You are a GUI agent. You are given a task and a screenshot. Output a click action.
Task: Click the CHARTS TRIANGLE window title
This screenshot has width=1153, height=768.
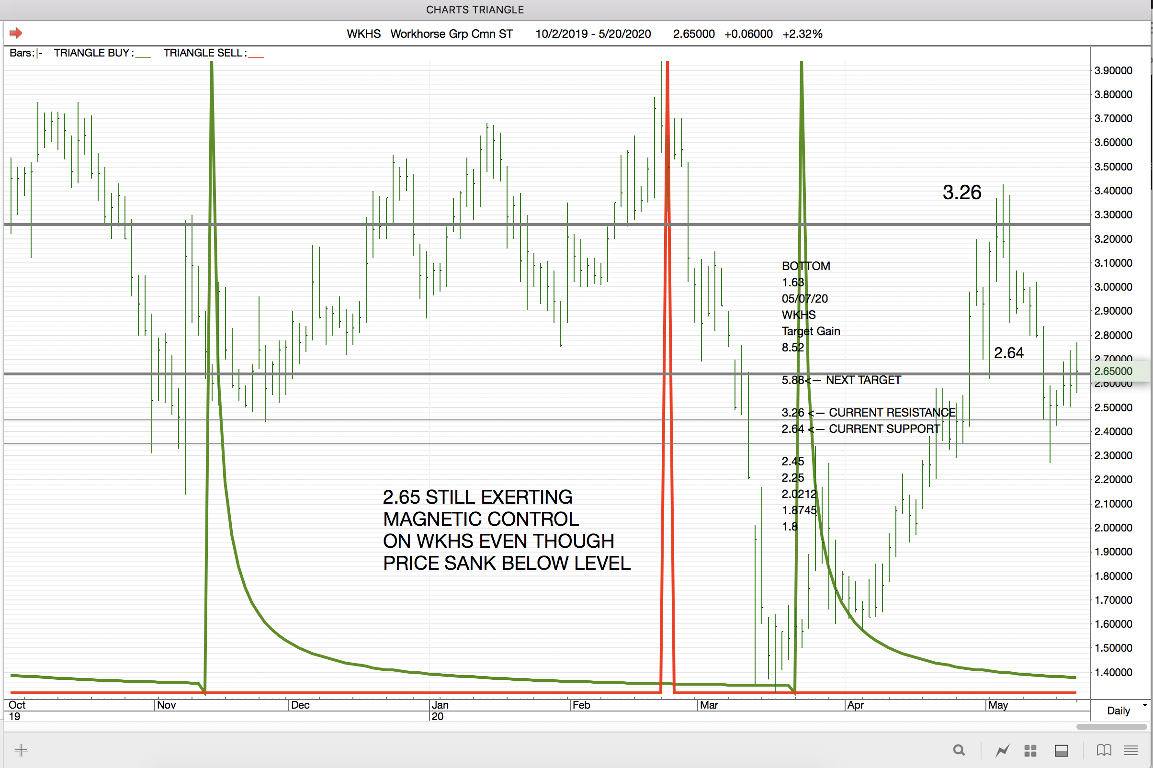[475, 10]
